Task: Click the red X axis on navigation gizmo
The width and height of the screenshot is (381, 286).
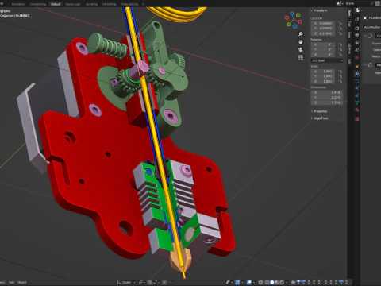Action: [300, 21]
